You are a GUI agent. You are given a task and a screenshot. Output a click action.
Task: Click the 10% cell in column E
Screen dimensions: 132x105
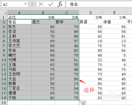(114, 17)
